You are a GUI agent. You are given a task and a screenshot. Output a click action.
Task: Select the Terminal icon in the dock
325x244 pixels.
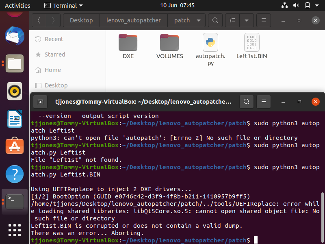pyautogui.click(x=15, y=201)
